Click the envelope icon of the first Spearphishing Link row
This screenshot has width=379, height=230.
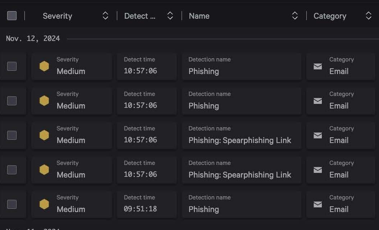pyautogui.click(x=318, y=135)
